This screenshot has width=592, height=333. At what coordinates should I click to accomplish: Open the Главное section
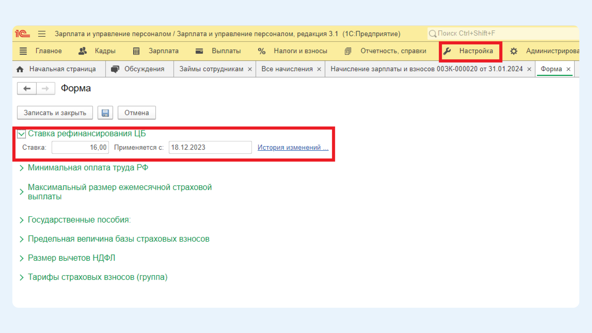48,51
